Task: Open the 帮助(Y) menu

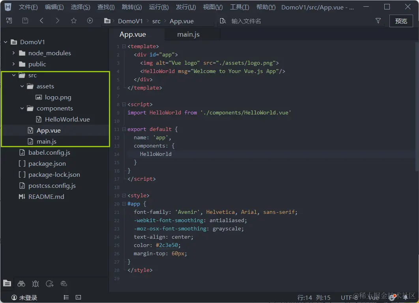Action: [x=266, y=7]
